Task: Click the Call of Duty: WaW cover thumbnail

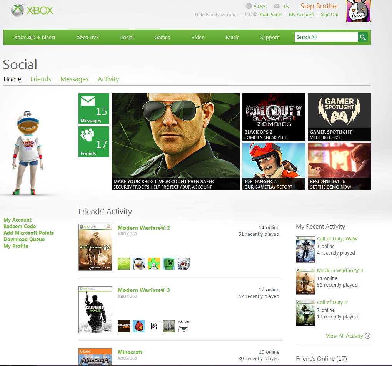Action: click(305, 249)
